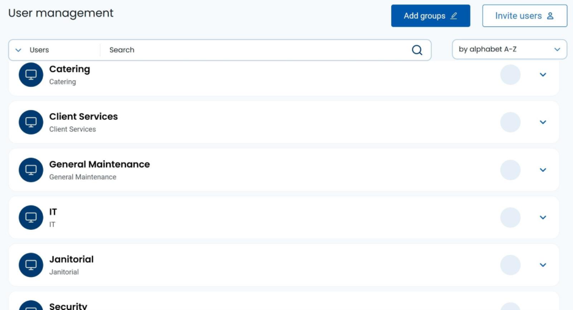The image size is (573, 310).
Task: Click the Client Services group monitor icon
Action: coord(31,122)
